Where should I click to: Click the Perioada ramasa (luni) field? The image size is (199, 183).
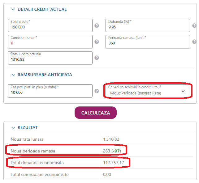148,43
